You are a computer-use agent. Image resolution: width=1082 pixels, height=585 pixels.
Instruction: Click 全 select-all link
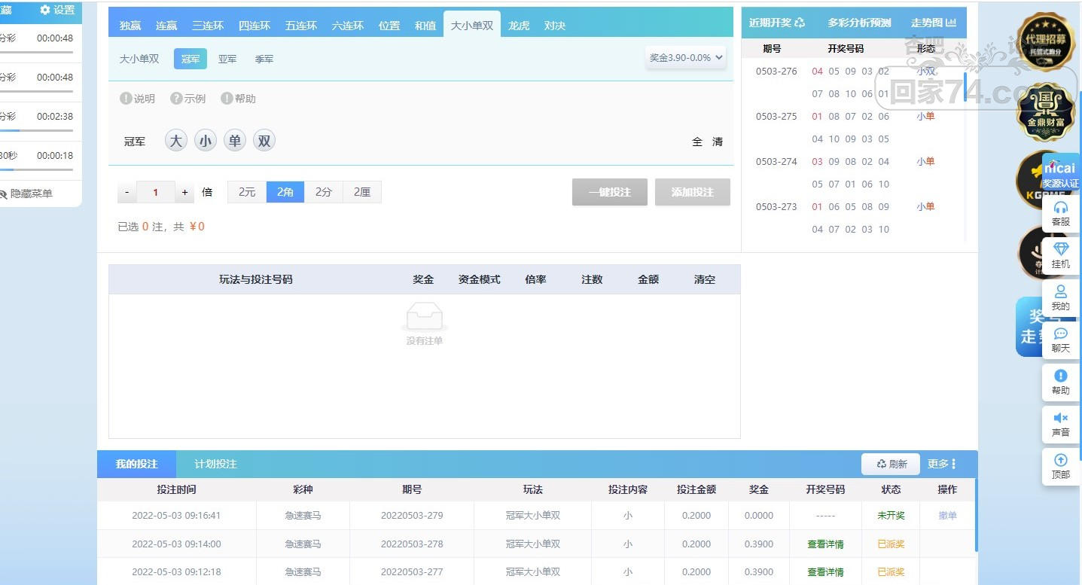[697, 142]
